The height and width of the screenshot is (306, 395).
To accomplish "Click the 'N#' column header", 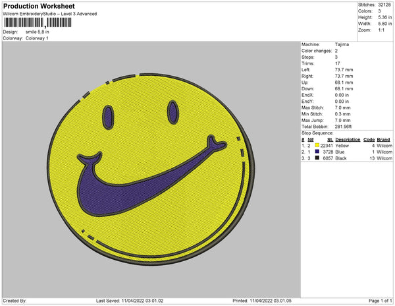I will click(x=310, y=140).
